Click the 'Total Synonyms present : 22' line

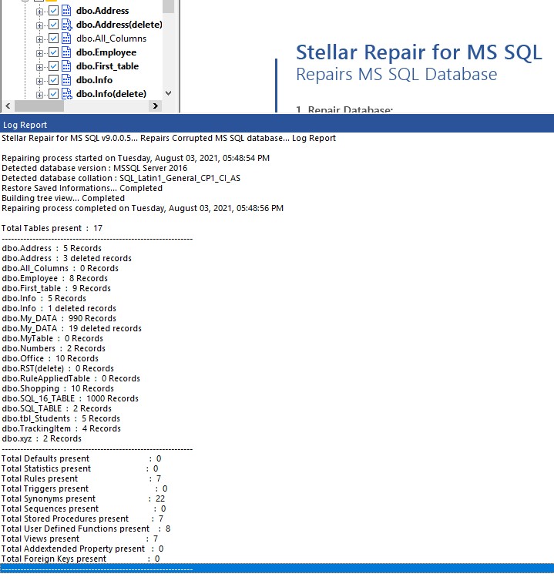pos(83,498)
